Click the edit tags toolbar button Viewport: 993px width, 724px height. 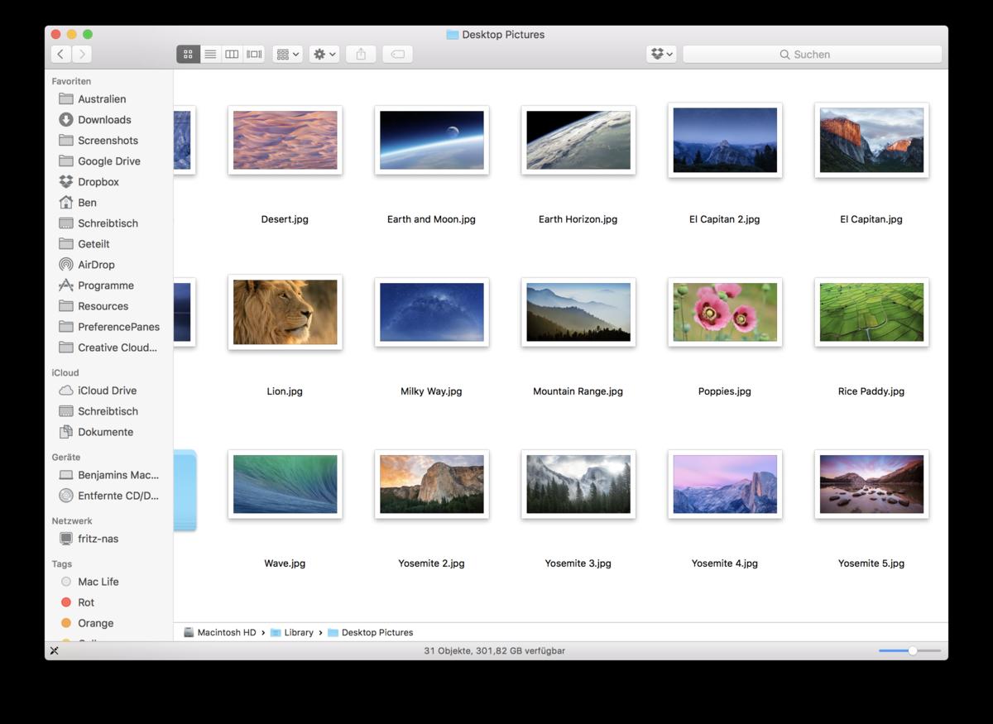coord(397,54)
